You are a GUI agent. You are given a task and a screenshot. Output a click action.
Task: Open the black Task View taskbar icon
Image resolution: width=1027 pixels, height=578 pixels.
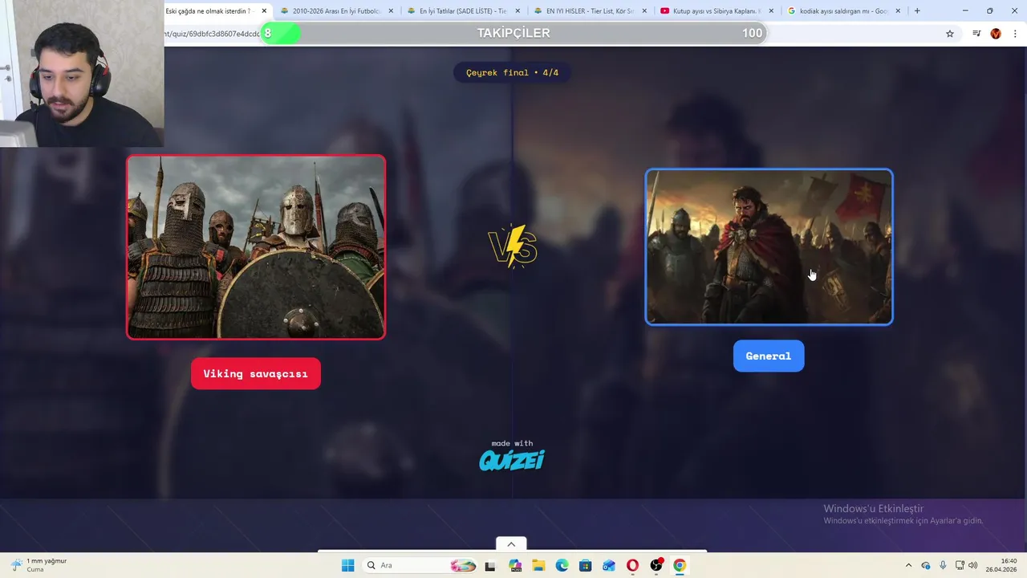(490, 565)
